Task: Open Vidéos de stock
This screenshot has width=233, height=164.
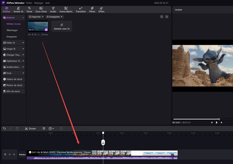Action: tap(14, 79)
